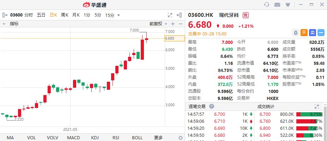Toggle the MACD indicator
Screen dimensions: 327x141
pos(73,138)
